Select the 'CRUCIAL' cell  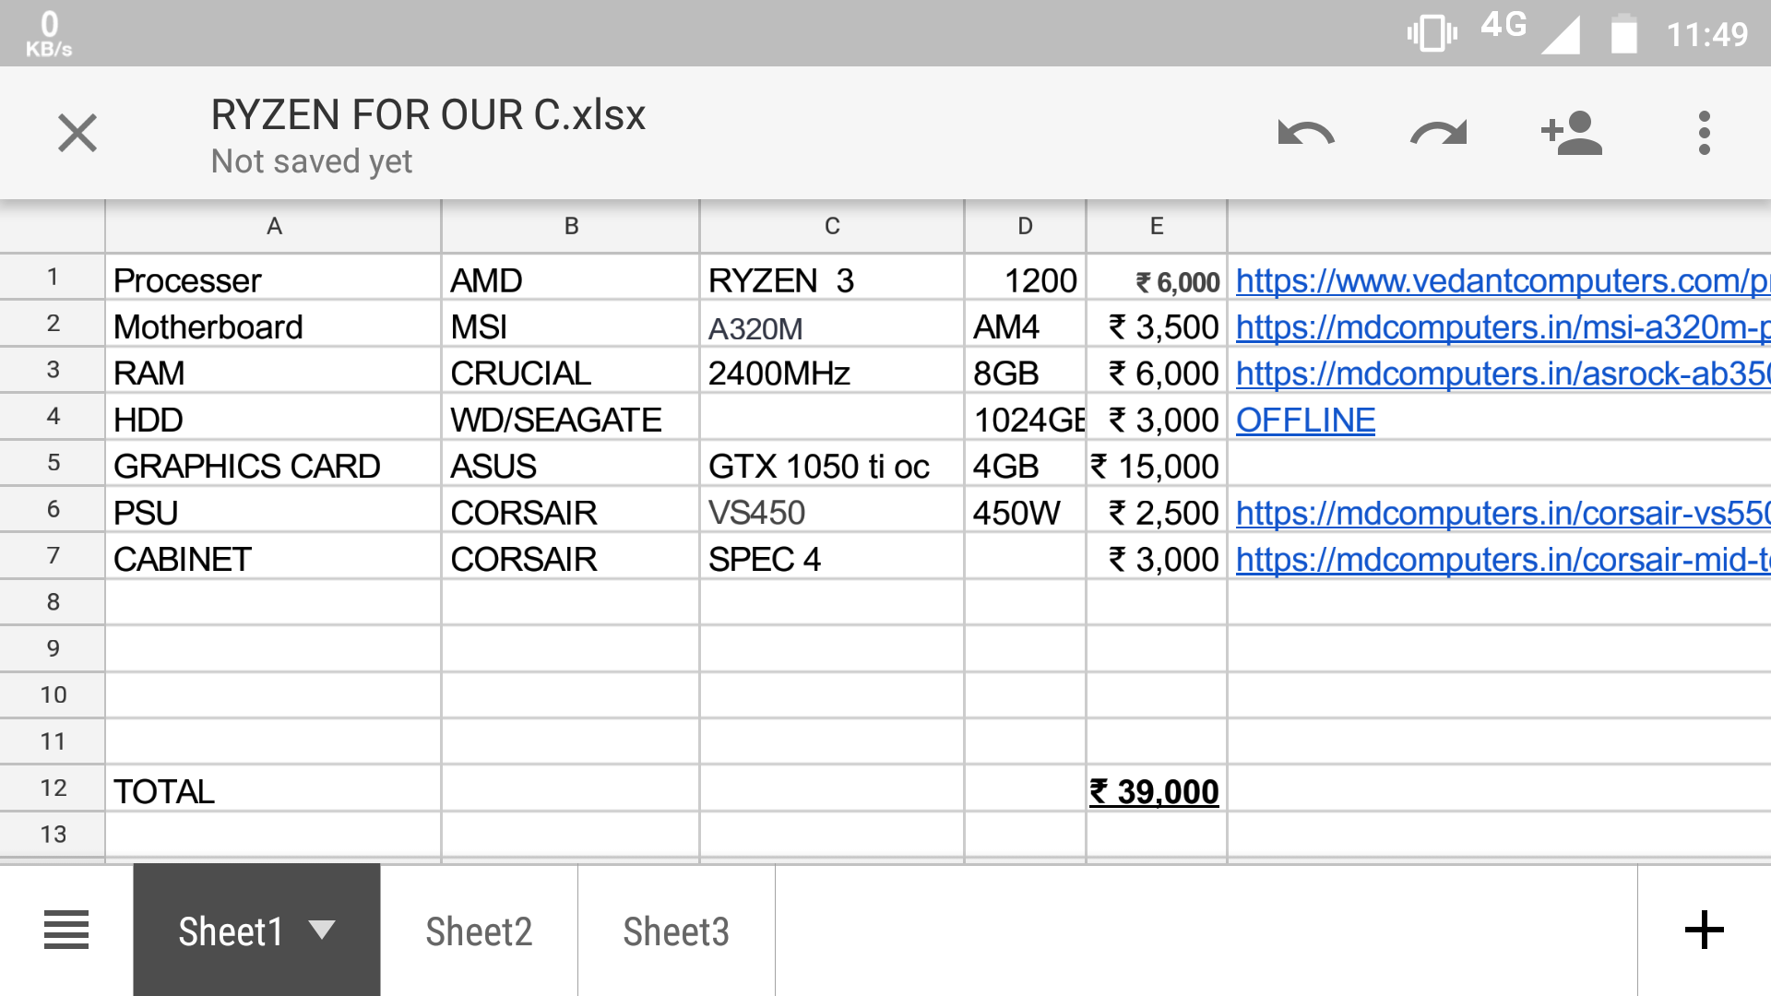pos(571,370)
